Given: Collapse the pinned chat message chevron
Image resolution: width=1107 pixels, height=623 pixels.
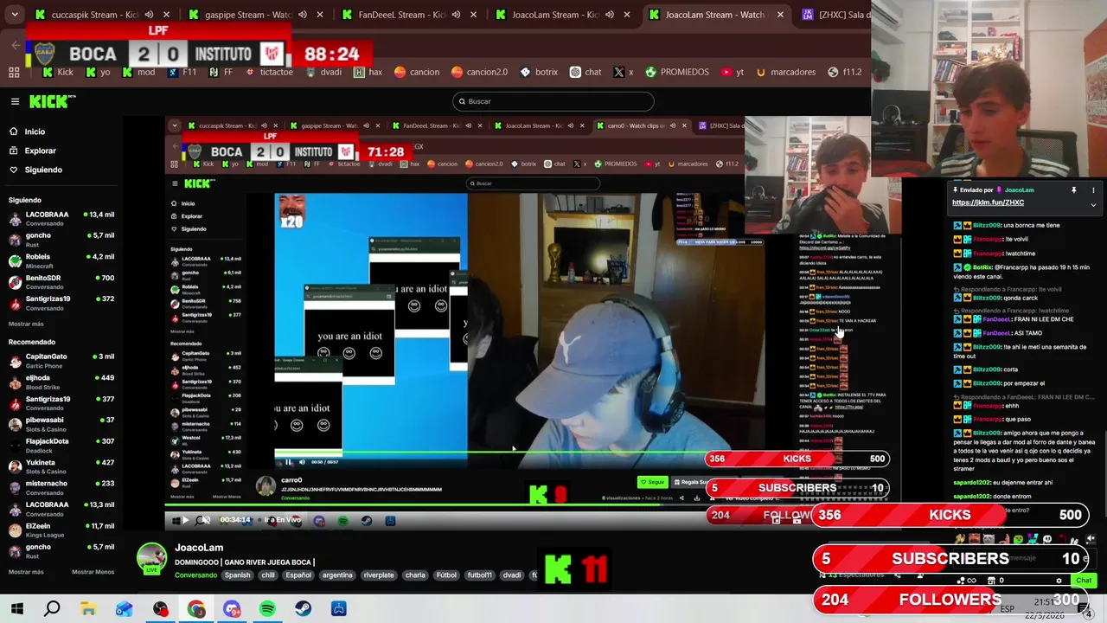Looking at the screenshot, I should [1093, 205].
